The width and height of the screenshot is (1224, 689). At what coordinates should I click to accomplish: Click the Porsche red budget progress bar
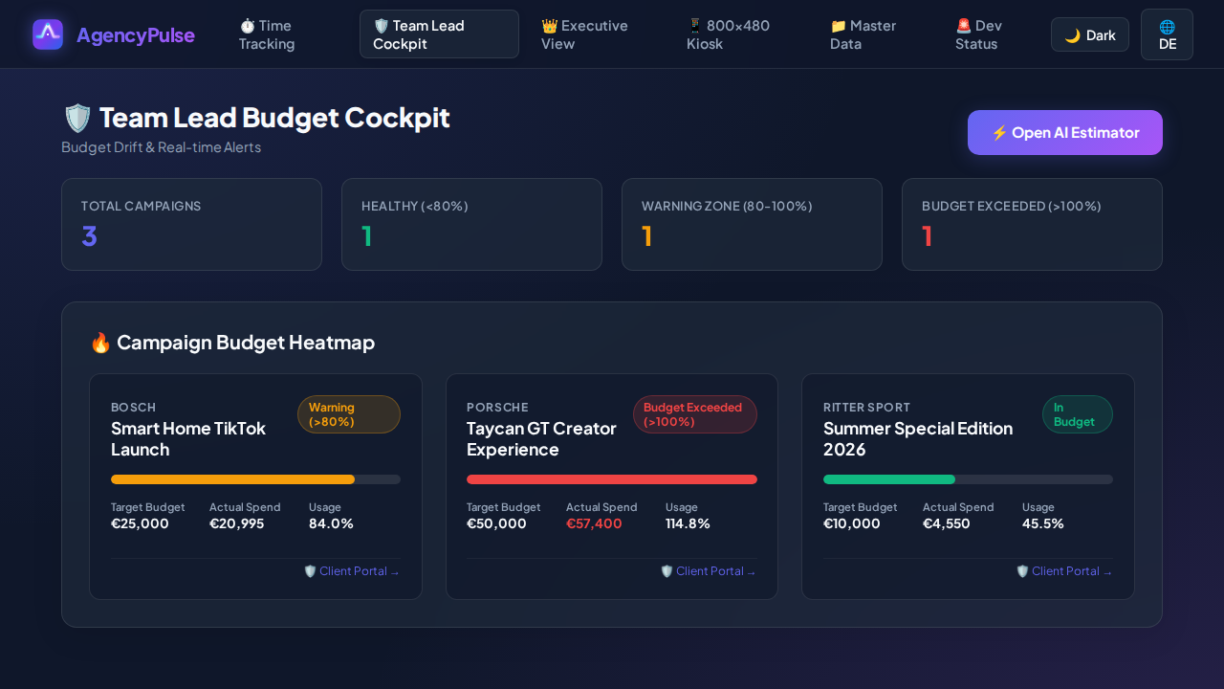click(x=612, y=479)
